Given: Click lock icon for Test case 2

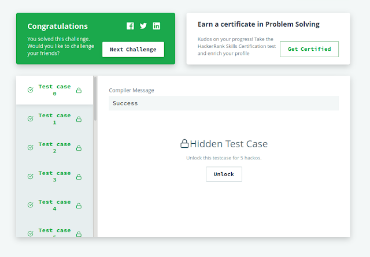Looking at the screenshot, I should [x=79, y=148].
